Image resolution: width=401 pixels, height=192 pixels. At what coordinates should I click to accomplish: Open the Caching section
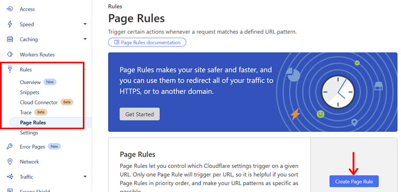point(28,40)
